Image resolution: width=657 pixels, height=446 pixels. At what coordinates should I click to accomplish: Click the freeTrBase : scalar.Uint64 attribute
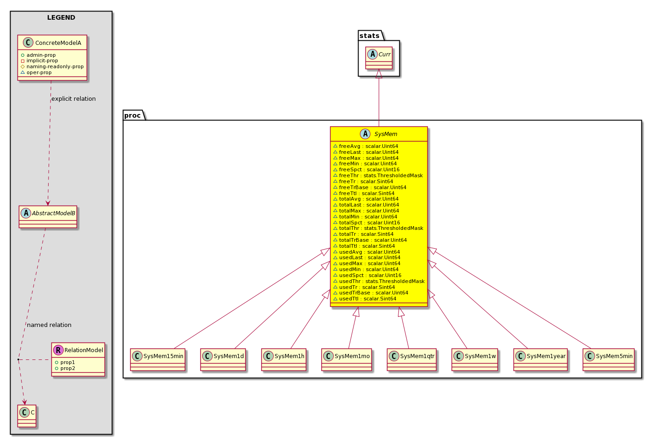[x=373, y=187]
